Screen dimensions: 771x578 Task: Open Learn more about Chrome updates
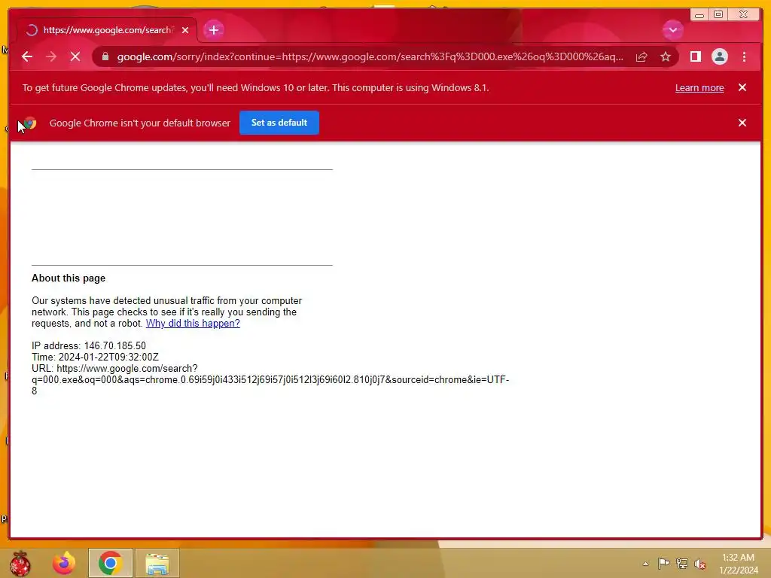(x=699, y=88)
